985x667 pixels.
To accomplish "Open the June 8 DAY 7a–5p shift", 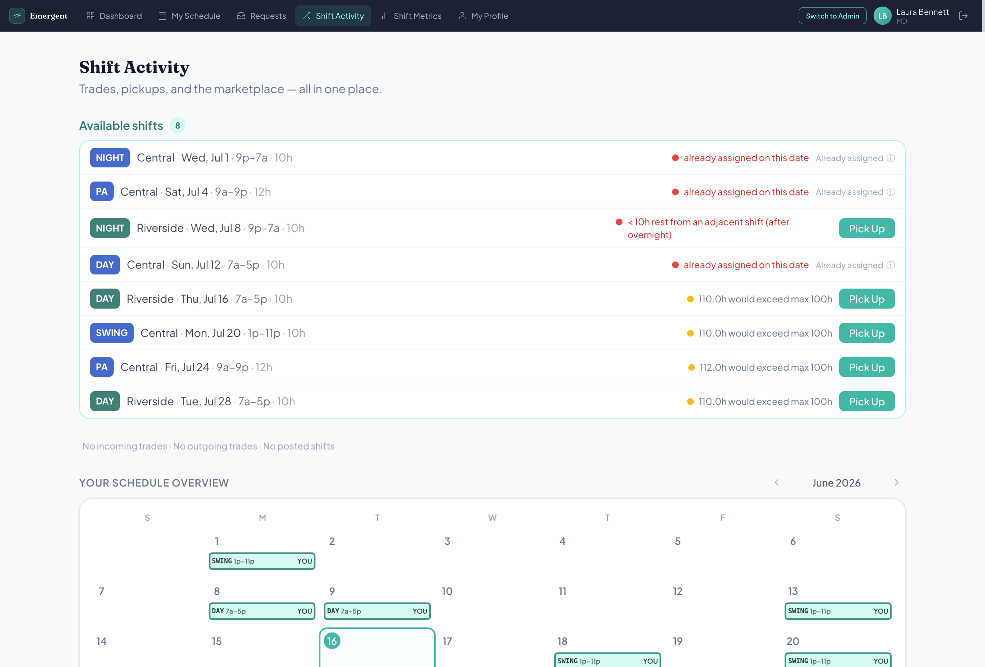I will [x=262, y=611].
